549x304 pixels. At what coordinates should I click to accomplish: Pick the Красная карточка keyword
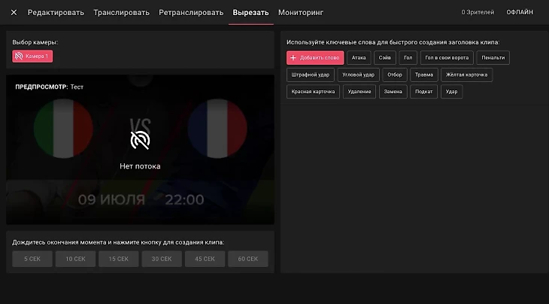(313, 91)
